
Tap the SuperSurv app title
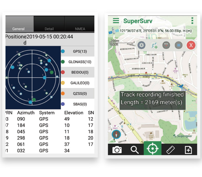(138, 21)
